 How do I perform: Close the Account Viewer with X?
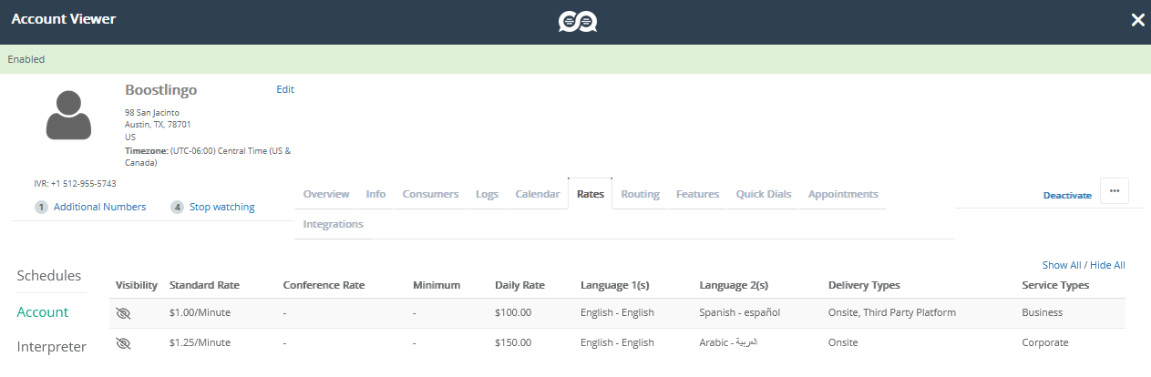coord(1137,20)
